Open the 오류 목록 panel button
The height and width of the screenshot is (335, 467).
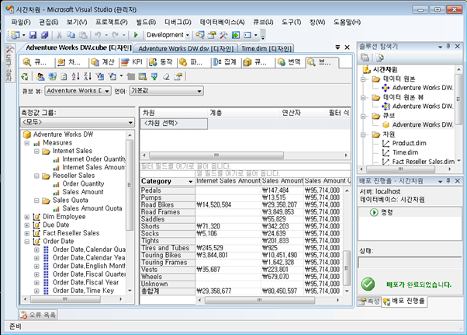pyautogui.click(x=38, y=315)
